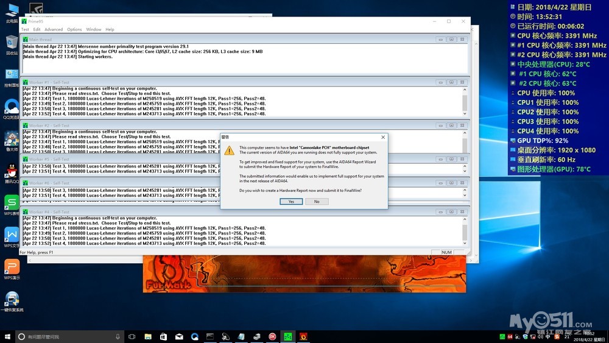Click No in the AIDA64 warning dialog
Screen dimensions: 609x343
(x=317, y=201)
